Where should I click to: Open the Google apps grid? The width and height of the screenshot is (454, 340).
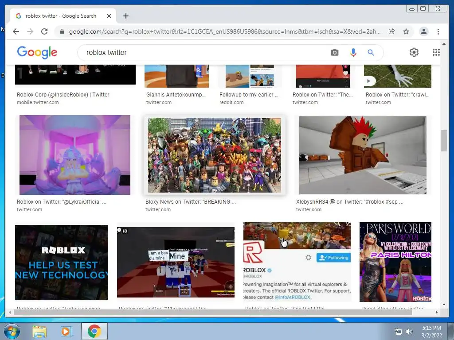(436, 52)
